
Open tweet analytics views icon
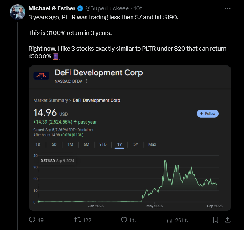[x=170, y=220]
